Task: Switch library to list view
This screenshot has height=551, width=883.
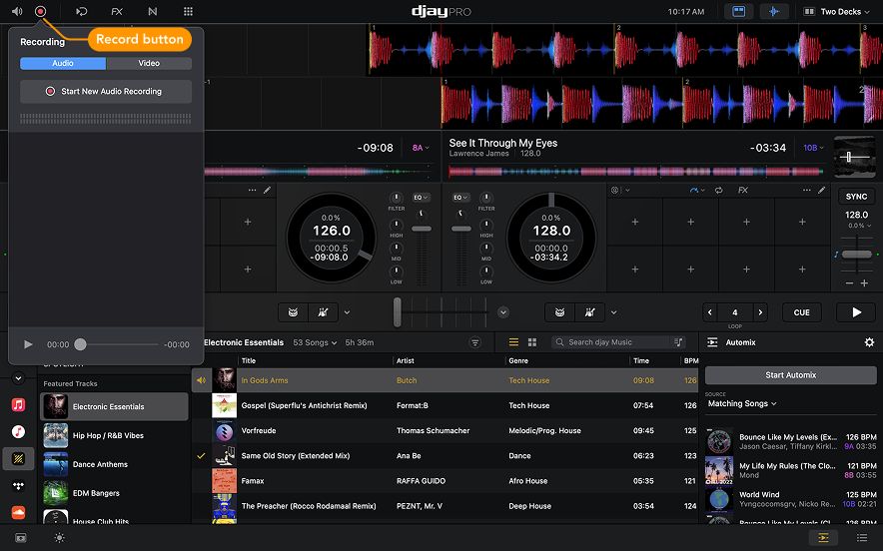Action: (x=513, y=342)
